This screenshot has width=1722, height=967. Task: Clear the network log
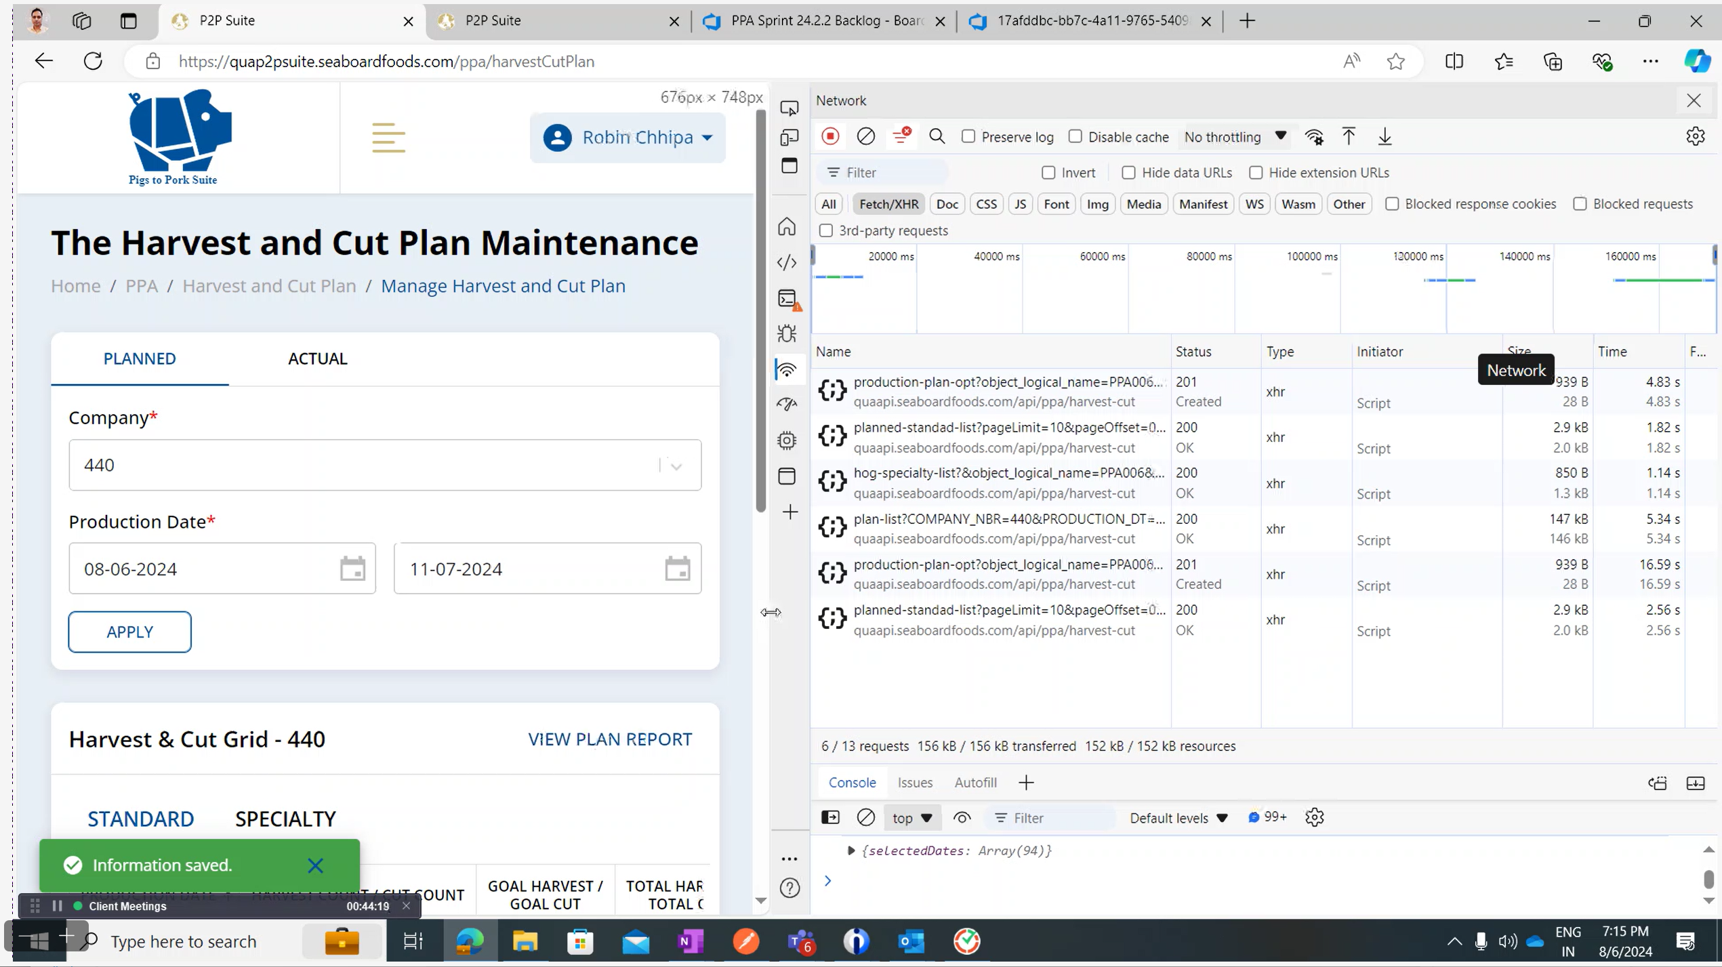tap(865, 136)
